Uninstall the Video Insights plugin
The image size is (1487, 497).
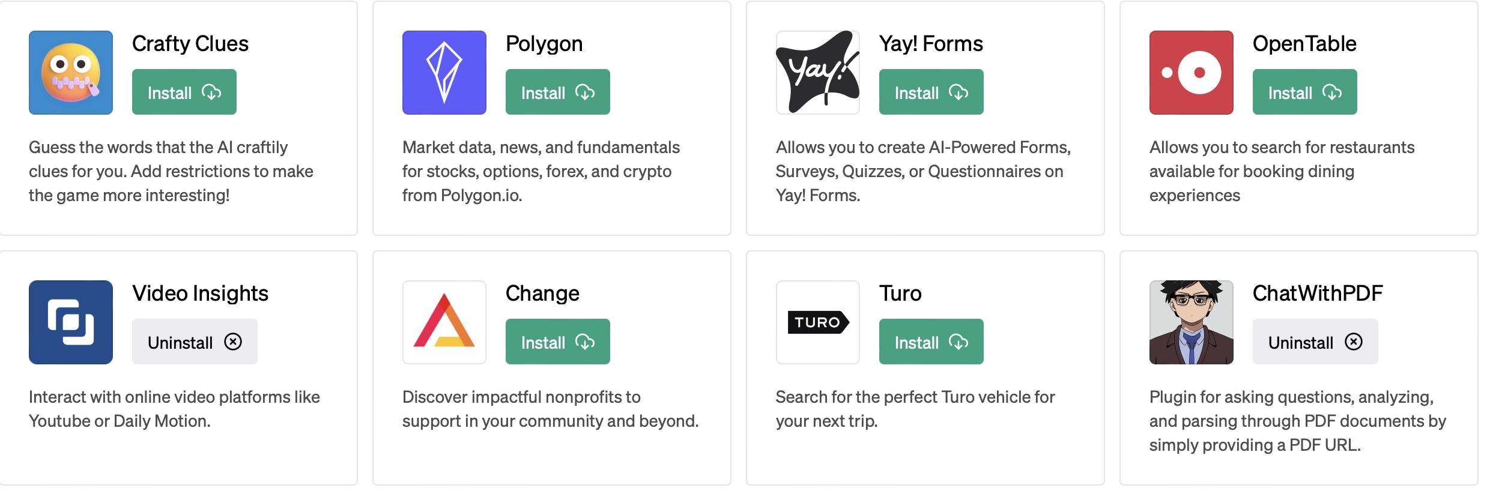click(x=195, y=342)
